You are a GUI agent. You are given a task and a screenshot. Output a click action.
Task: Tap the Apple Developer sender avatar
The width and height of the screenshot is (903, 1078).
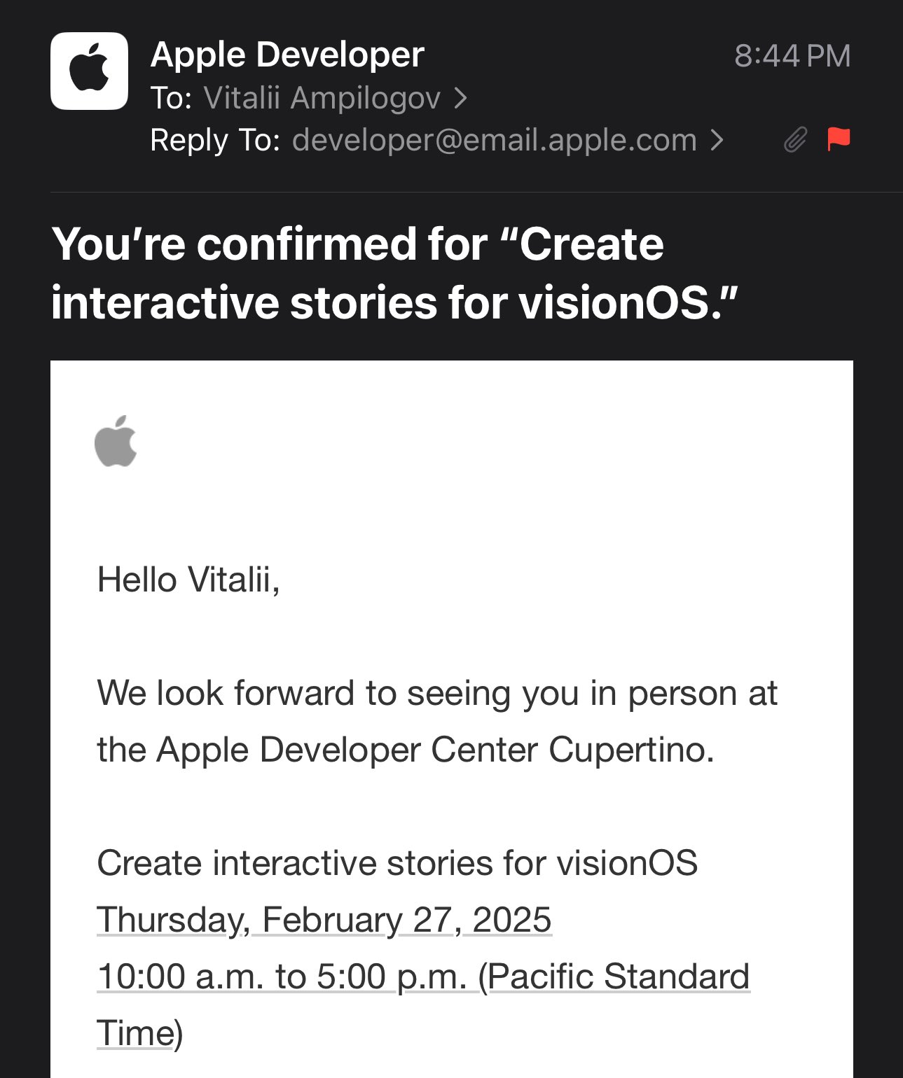[x=89, y=71]
